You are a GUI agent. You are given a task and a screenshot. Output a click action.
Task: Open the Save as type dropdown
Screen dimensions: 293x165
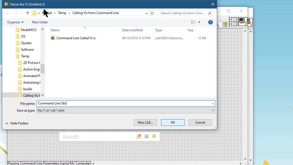point(213,110)
